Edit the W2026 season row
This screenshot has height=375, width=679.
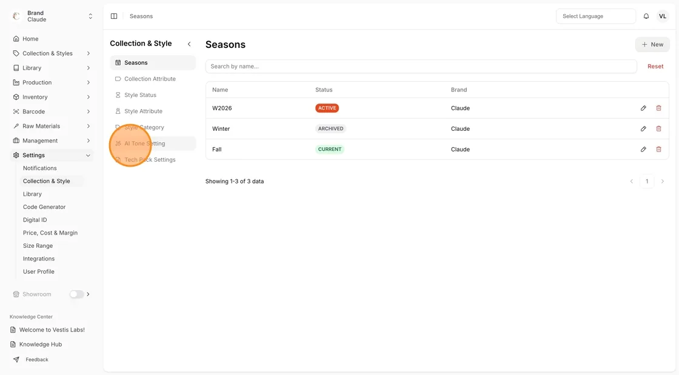(643, 108)
